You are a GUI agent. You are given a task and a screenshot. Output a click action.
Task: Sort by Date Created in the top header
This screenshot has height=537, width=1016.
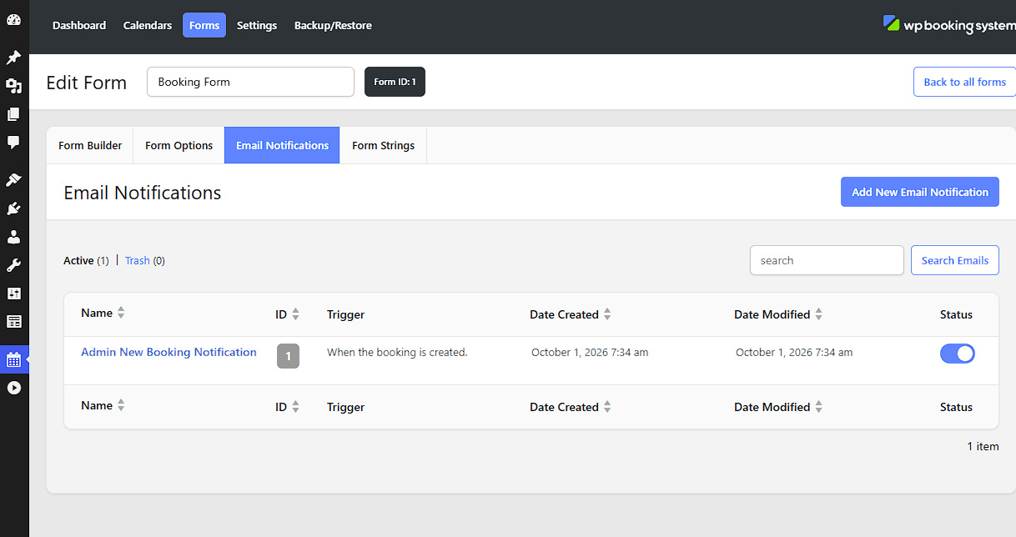click(607, 314)
